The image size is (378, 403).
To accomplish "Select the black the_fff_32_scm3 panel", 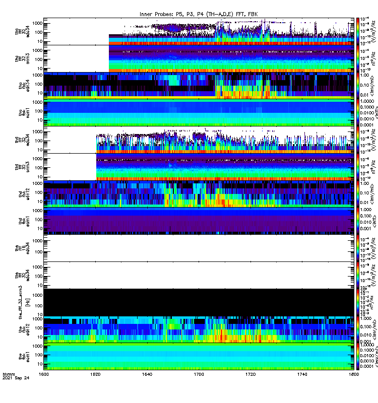I will (x=199, y=302).
